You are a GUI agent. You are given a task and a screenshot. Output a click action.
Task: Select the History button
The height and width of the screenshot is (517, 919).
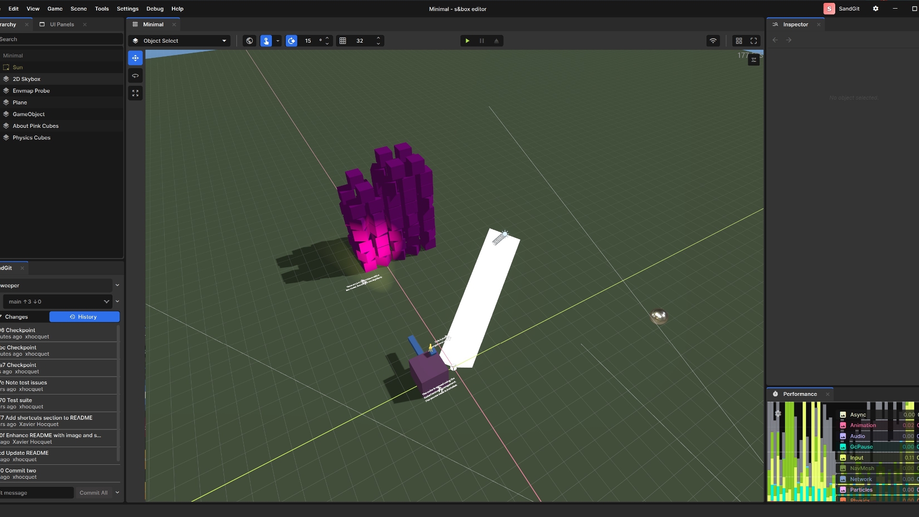tap(84, 317)
